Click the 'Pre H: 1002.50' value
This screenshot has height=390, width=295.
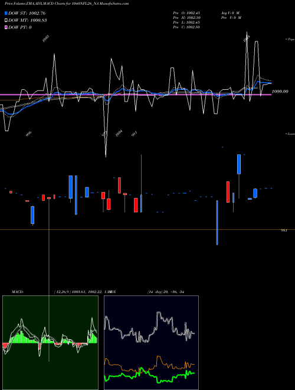click(186, 17)
